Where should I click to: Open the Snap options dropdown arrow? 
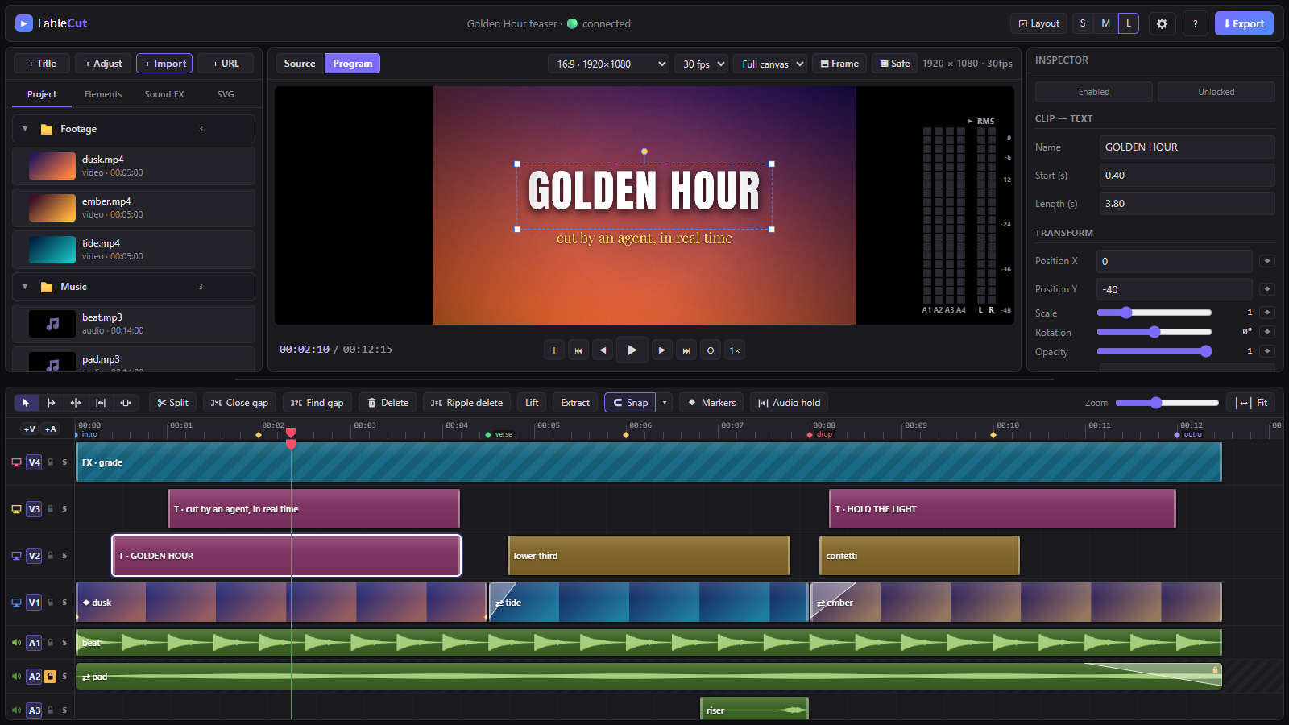tap(665, 403)
